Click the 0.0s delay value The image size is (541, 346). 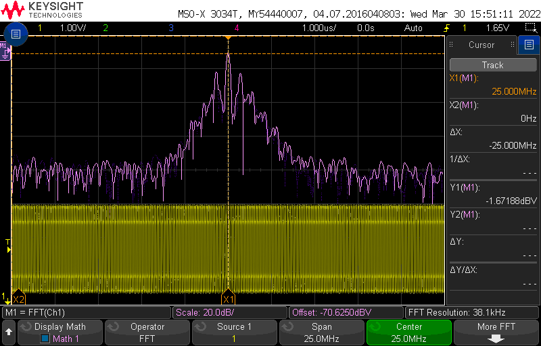click(x=366, y=28)
